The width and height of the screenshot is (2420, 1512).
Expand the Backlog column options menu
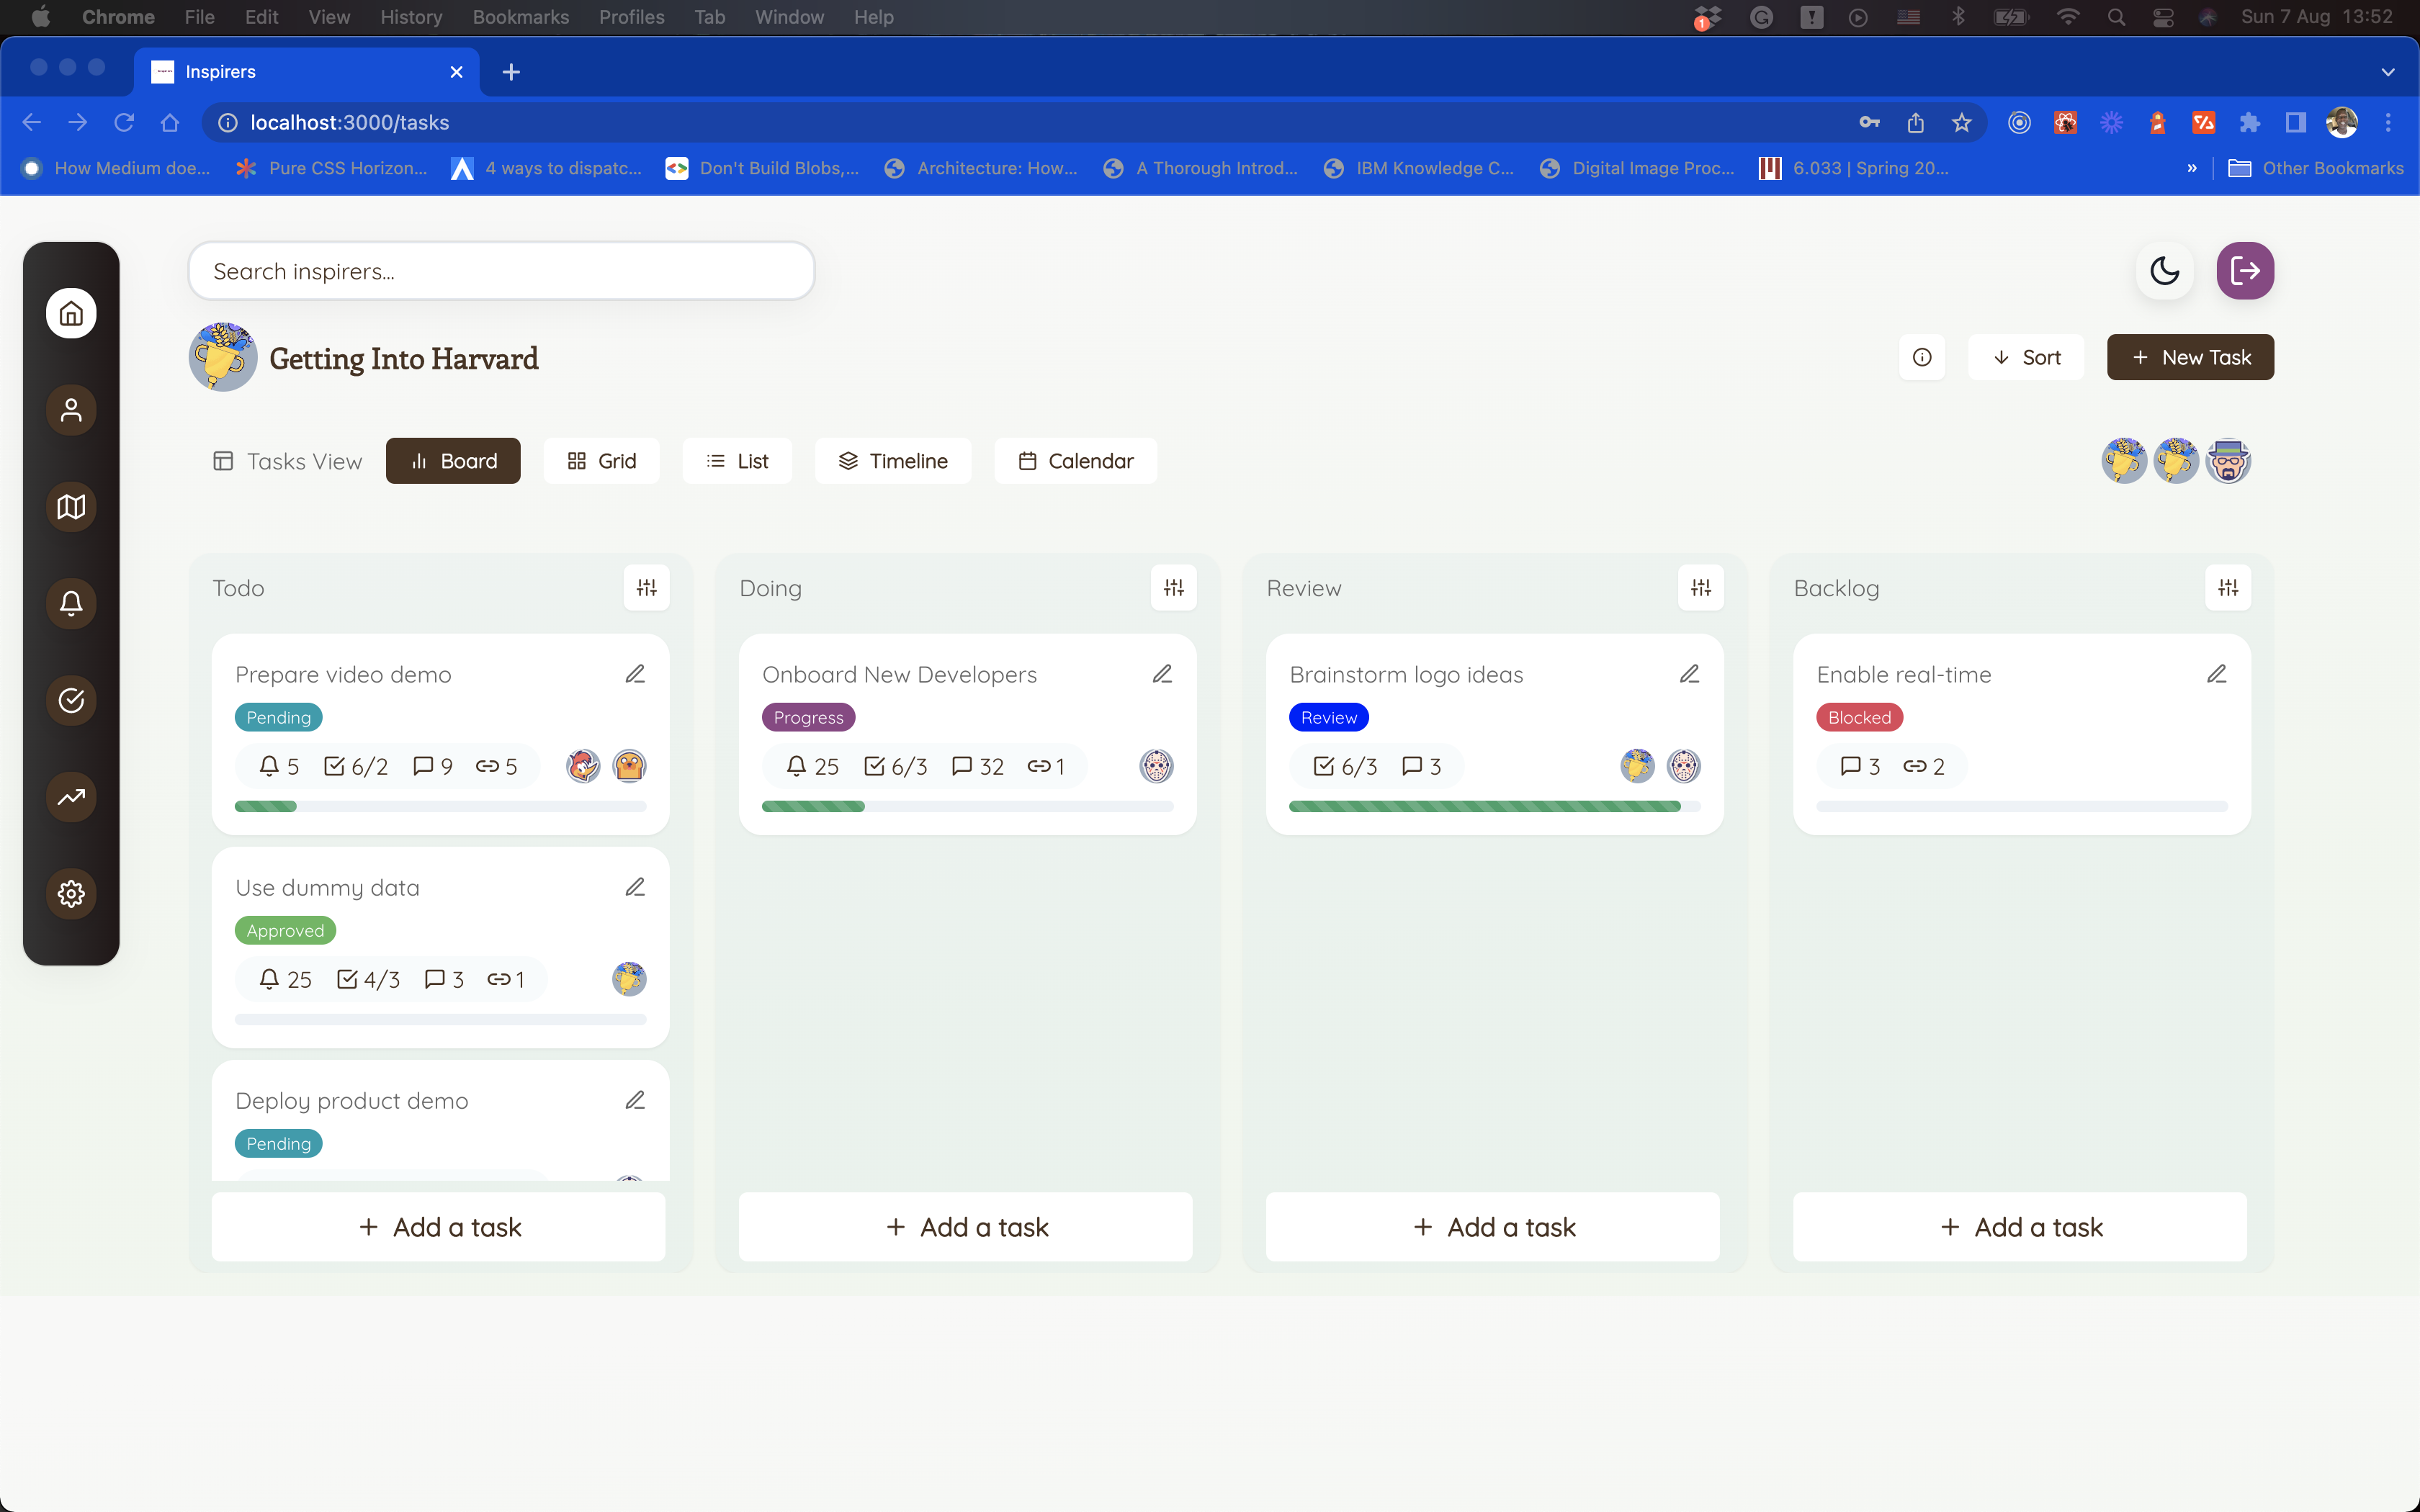pos(2228,587)
